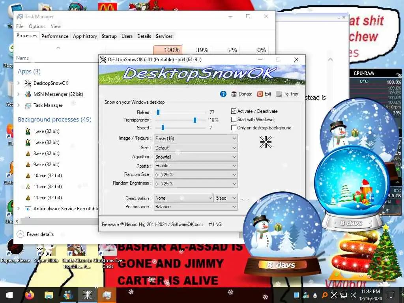
Task: Open DesktopSnowOK help question mark icon
Action: click(223, 94)
